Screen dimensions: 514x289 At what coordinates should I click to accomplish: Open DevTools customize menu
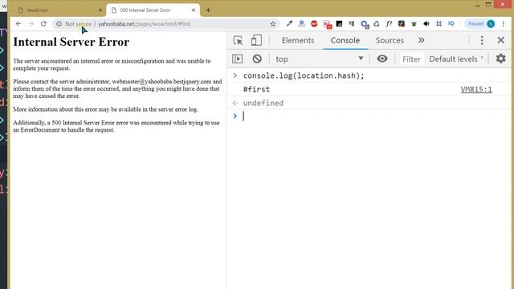point(482,40)
